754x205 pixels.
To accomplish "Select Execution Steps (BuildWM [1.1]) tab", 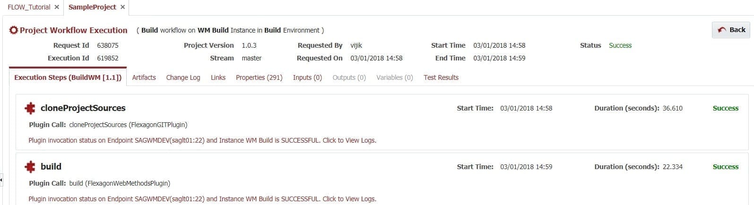I will click(x=68, y=77).
